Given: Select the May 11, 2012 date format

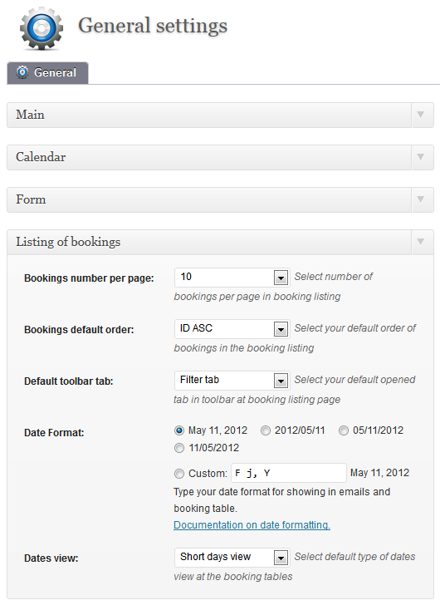Looking at the screenshot, I should coord(179,430).
